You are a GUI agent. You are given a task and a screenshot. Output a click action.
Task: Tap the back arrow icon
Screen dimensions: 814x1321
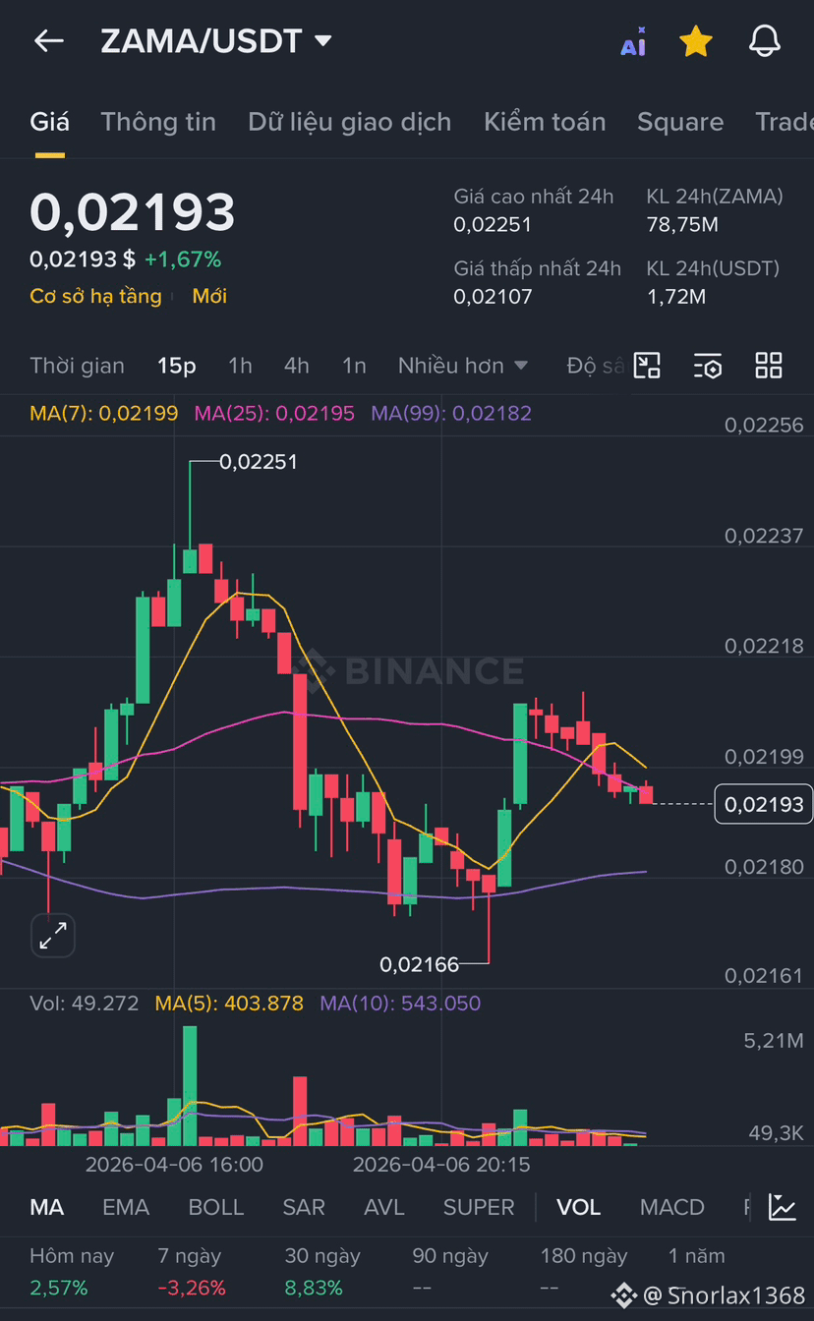pos(48,41)
